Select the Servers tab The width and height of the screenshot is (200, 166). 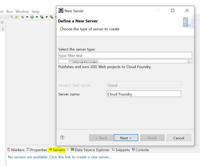click(57, 150)
